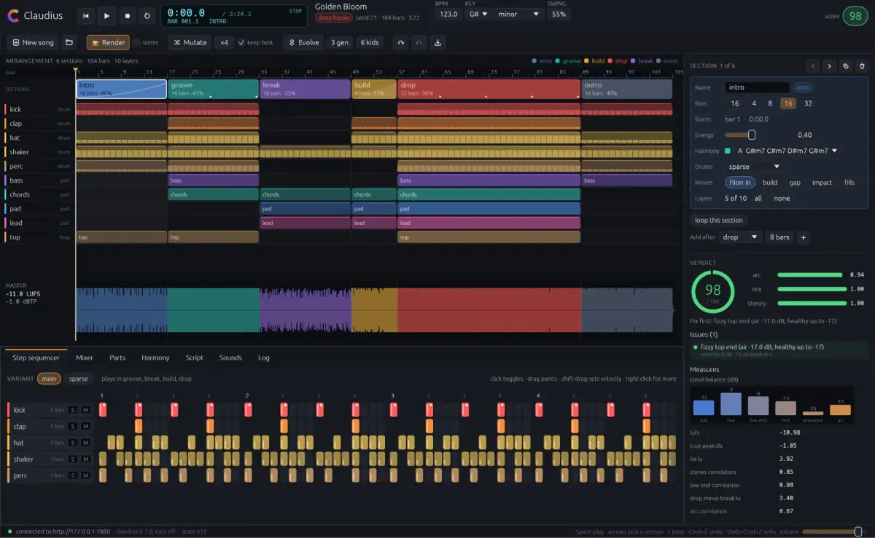Add section with the plus button

point(804,237)
